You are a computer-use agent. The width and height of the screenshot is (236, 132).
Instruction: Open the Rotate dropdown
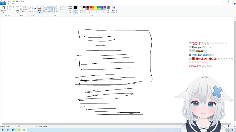pos(23,11)
